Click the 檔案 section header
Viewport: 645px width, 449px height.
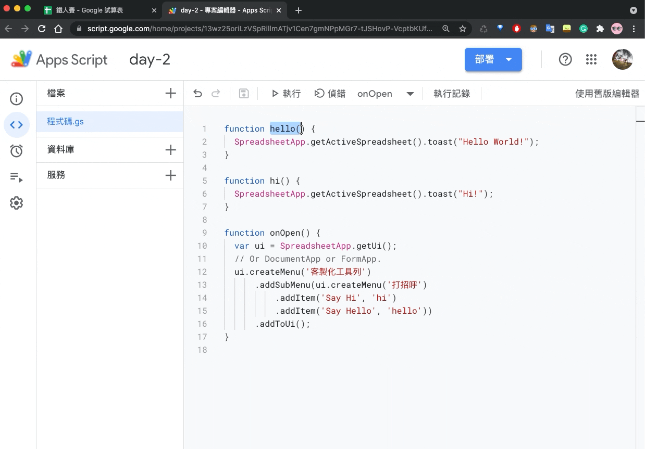[x=56, y=93]
